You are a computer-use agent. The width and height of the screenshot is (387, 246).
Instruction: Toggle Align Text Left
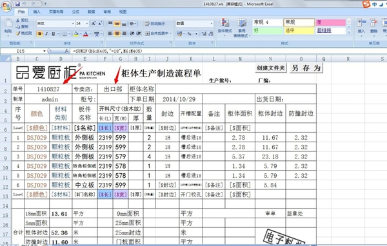(x=110, y=33)
